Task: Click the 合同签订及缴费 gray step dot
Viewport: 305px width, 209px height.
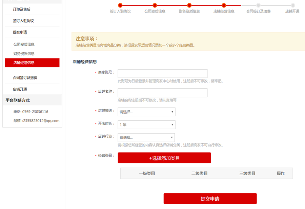Action: 258,5
